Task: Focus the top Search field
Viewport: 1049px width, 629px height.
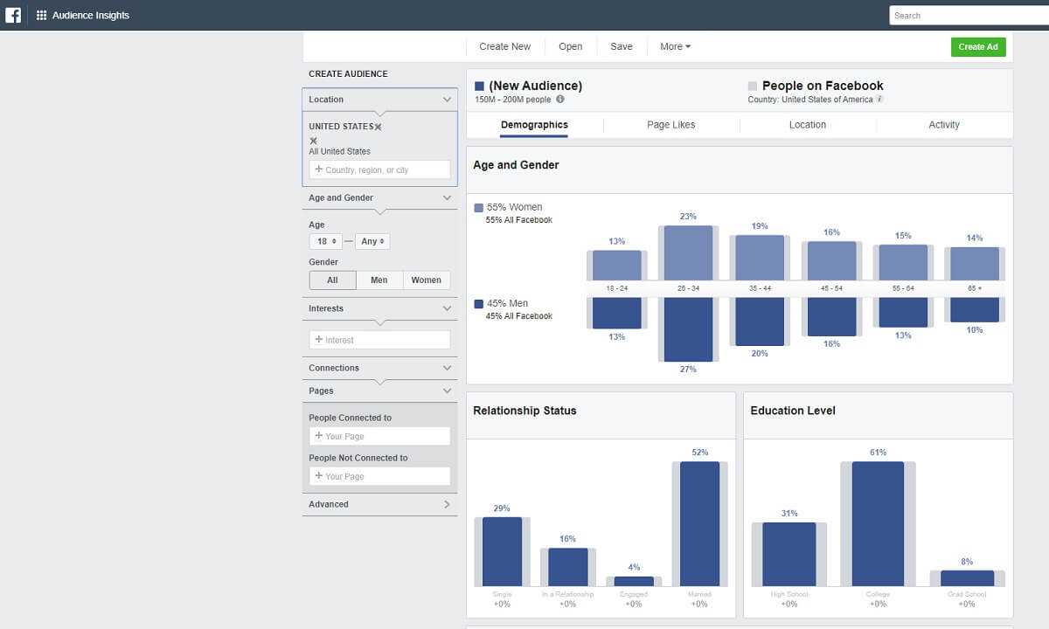Action: point(969,15)
